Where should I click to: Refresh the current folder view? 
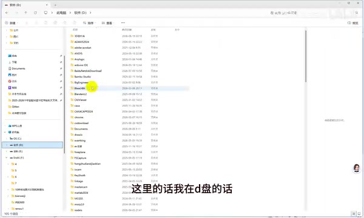pos(35,13)
